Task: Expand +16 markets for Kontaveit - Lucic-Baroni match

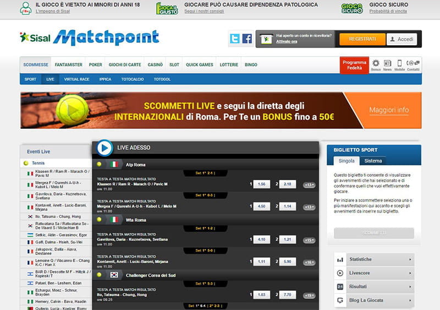Action: (x=309, y=262)
